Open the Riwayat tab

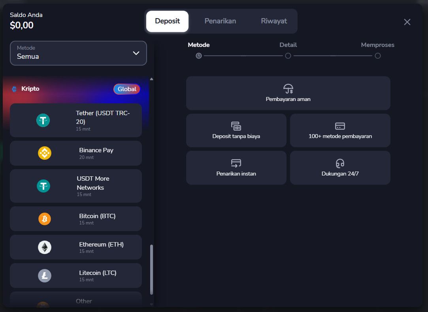coord(274,21)
